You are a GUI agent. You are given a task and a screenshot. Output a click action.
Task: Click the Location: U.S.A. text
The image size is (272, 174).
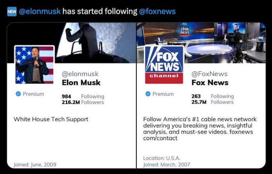tap(161, 158)
